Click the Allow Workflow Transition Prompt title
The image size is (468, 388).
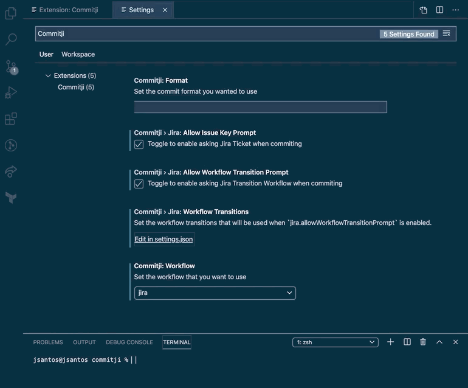tap(211, 172)
